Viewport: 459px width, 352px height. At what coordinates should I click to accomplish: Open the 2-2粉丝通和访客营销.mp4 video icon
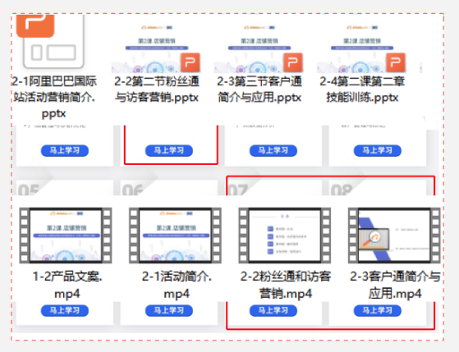285,235
